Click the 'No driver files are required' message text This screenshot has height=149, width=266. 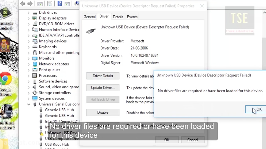pyautogui.click(x=210, y=91)
